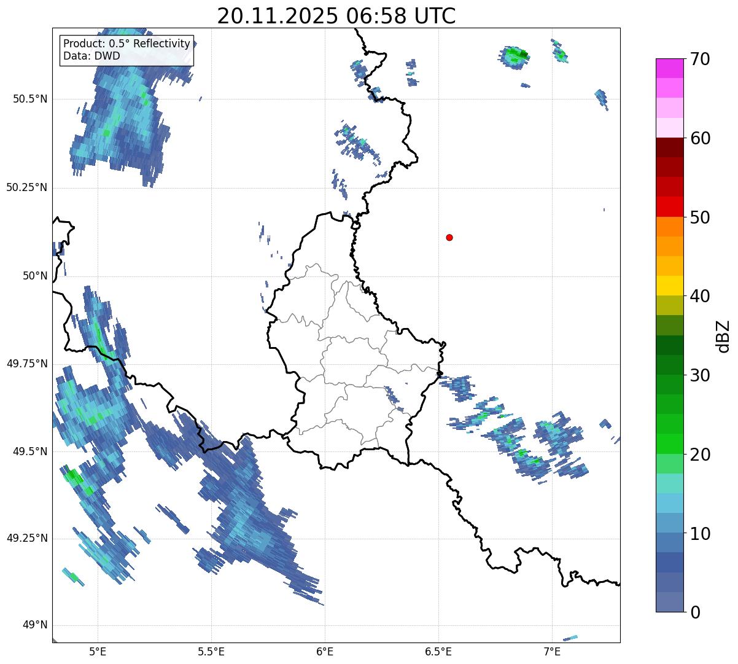The image size is (738, 664).
Task: Click the "Product: 0.5° Reflectivity" label
Action: [x=126, y=44]
